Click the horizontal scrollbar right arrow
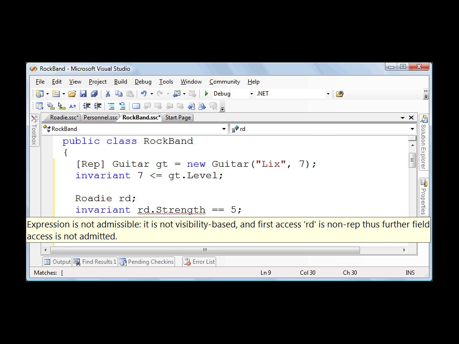 [404, 250]
